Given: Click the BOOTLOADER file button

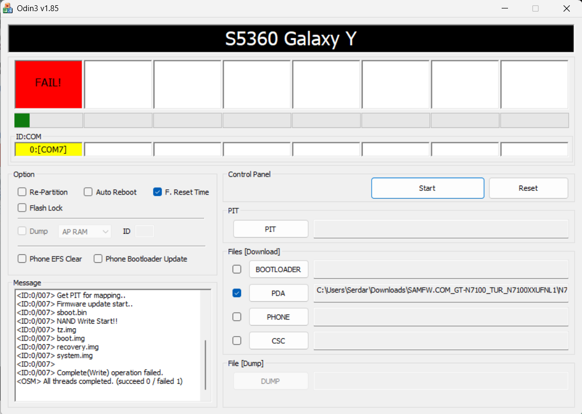Looking at the screenshot, I should [279, 269].
